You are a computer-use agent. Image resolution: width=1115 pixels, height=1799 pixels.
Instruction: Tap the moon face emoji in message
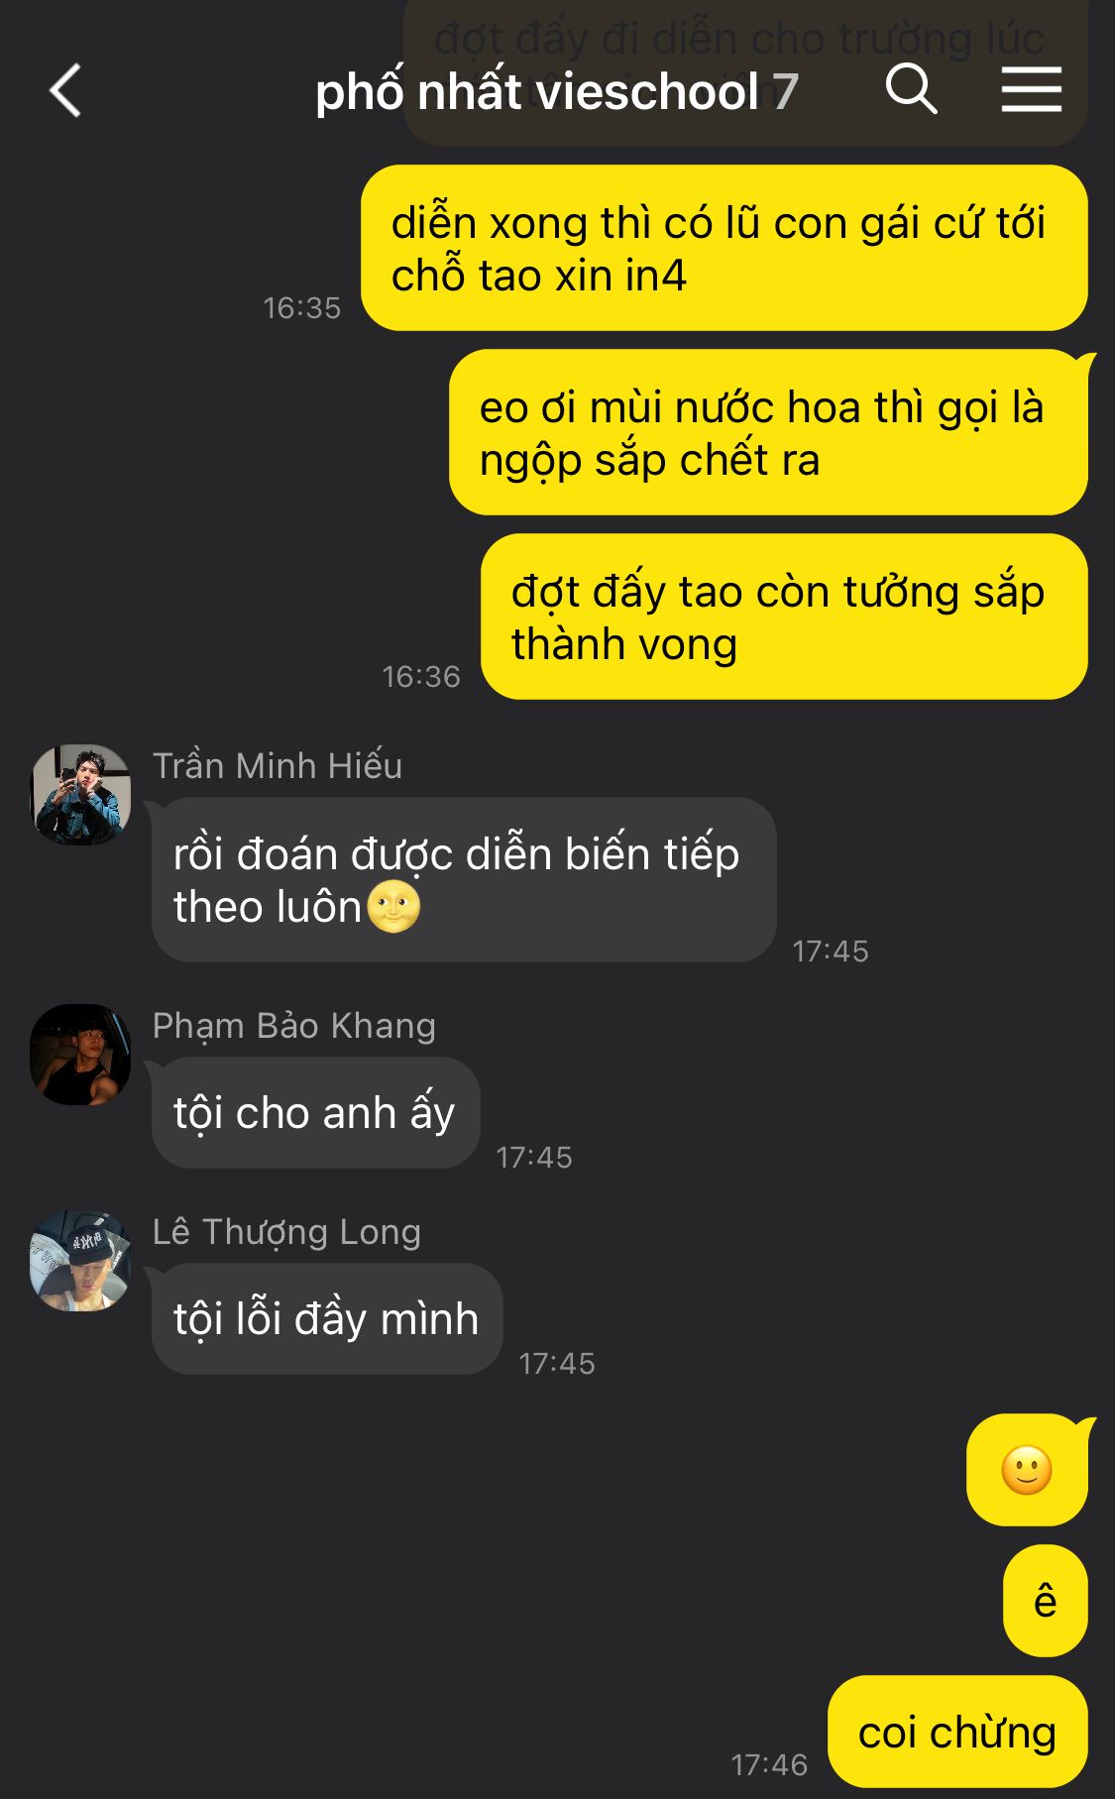[393, 906]
